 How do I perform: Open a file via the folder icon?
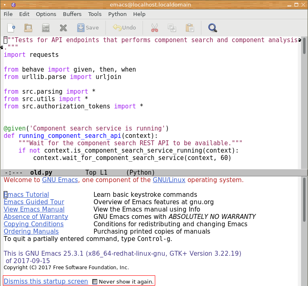(x=28, y=28)
